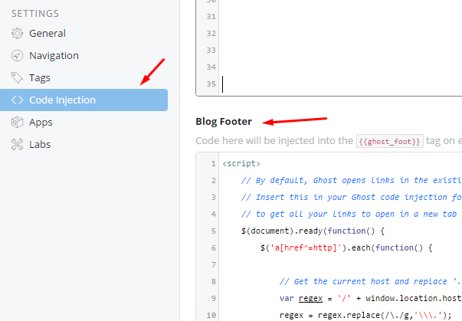This screenshot has width=462, height=321.
Task: Click comment 'to get all your links to open'
Action: (x=349, y=214)
